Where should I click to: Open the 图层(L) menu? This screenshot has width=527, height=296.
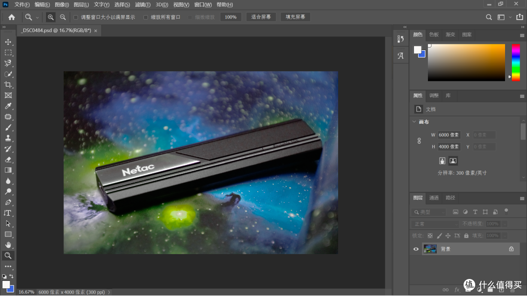point(81,5)
